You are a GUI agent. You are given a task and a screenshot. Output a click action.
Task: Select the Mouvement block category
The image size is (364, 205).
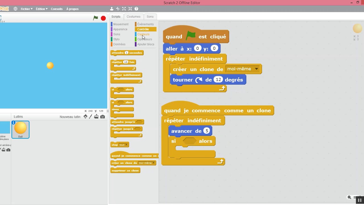pos(121,24)
